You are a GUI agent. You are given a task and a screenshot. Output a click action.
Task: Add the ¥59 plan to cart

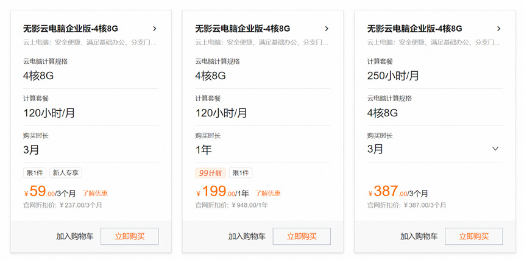(x=75, y=236)
